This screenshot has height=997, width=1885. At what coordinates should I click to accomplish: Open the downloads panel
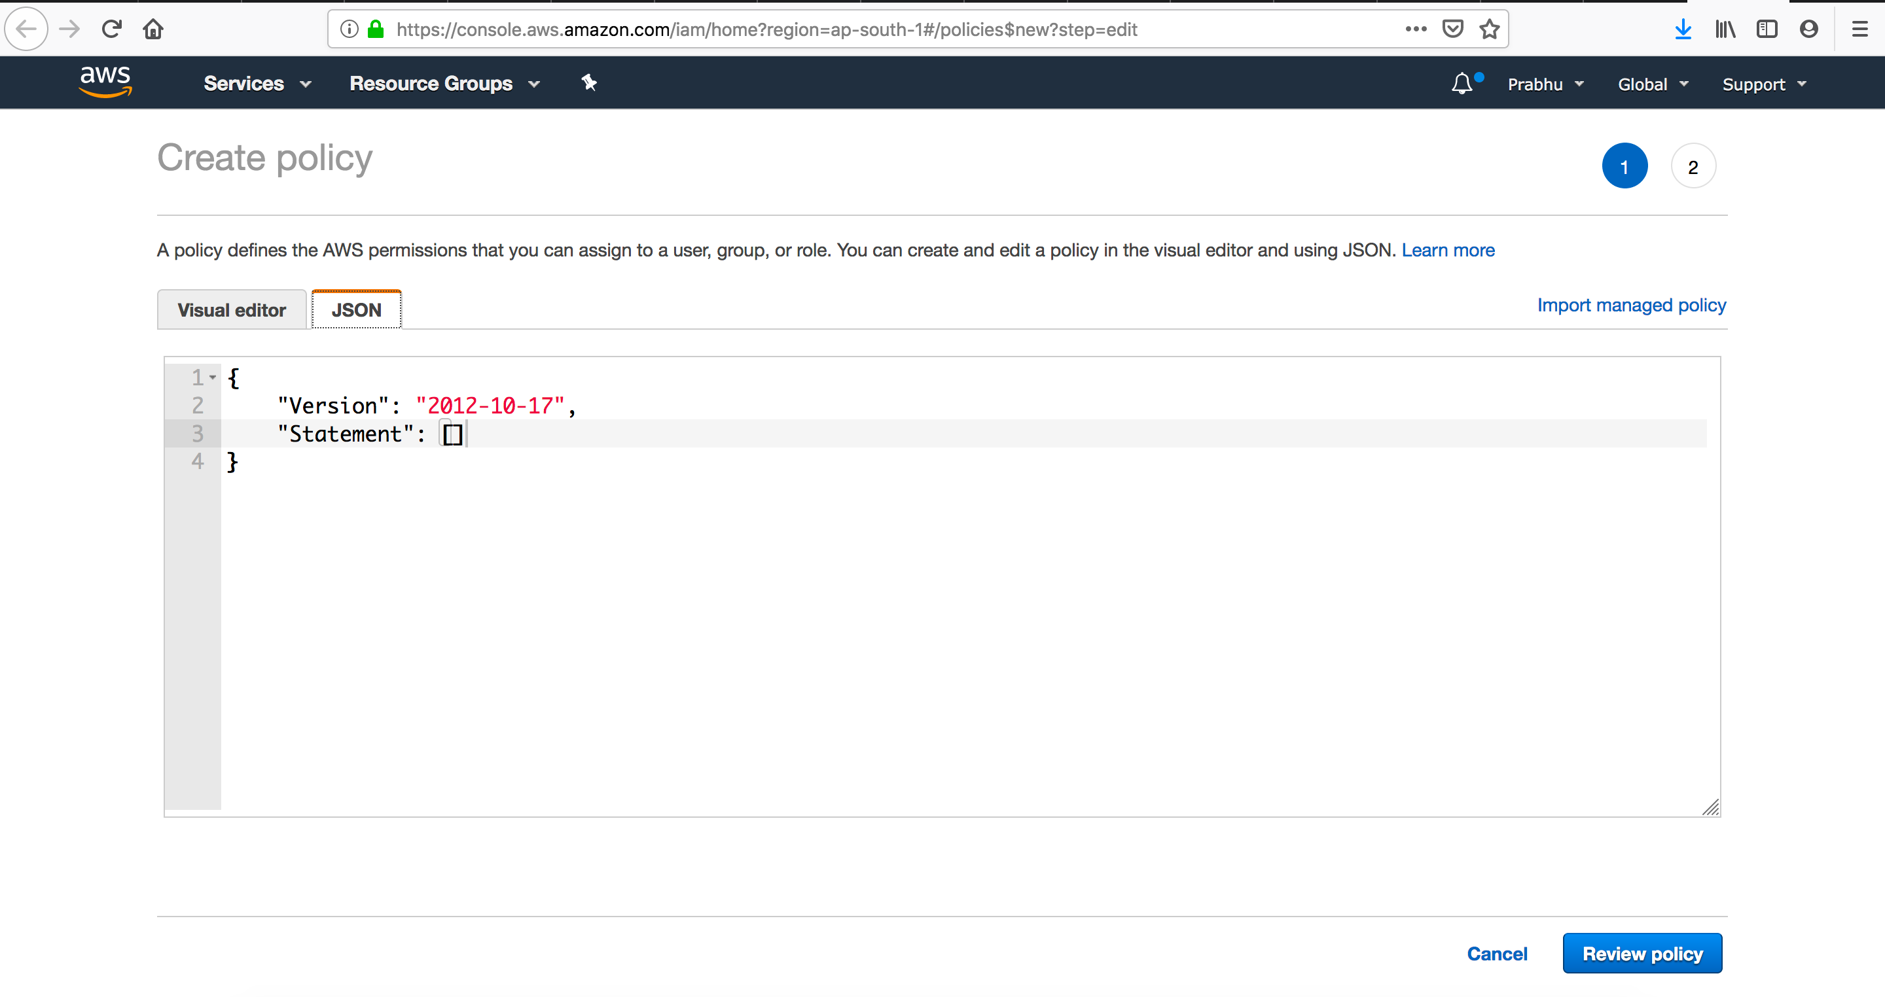(1683, 29)
